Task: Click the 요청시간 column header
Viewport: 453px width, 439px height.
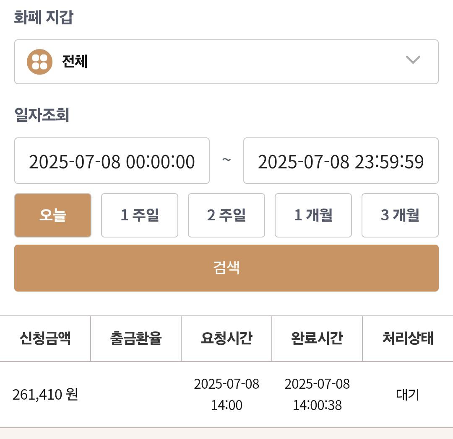Action: coord(226,338)
